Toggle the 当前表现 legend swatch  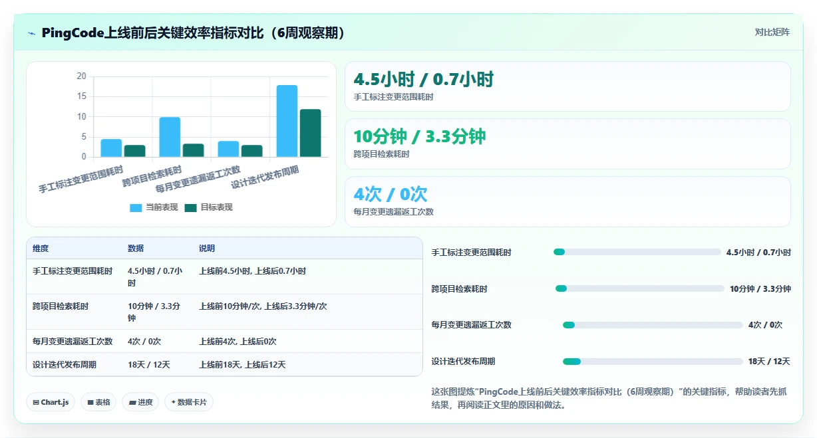click(x=136, y=207)
